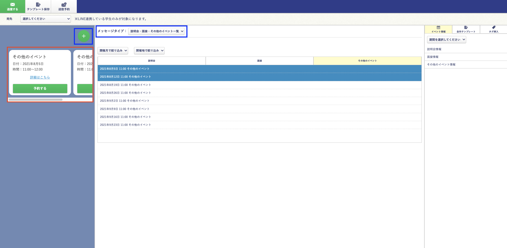Switch to the 面接 tab
Image resolution: width=507 pixels, height=248 pixels.
pos(259,61)
